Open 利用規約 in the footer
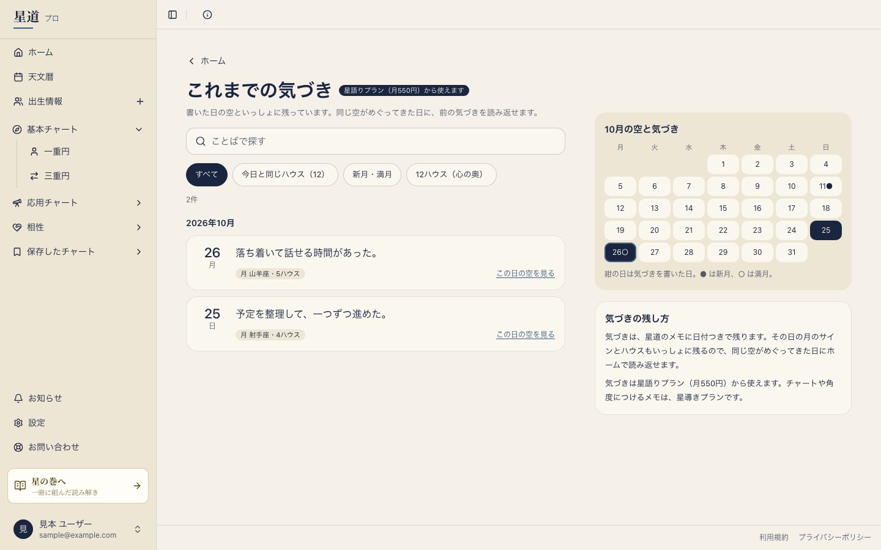The image size is (881, 550). pyautogui.click(x=774, y=538)
